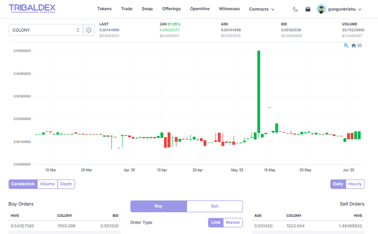Go to the Trade page

click(126, 9)
